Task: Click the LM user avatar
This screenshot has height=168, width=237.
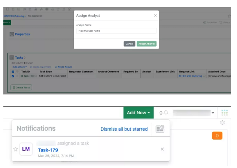Action: pyautogui.click(x=26, y=149)
